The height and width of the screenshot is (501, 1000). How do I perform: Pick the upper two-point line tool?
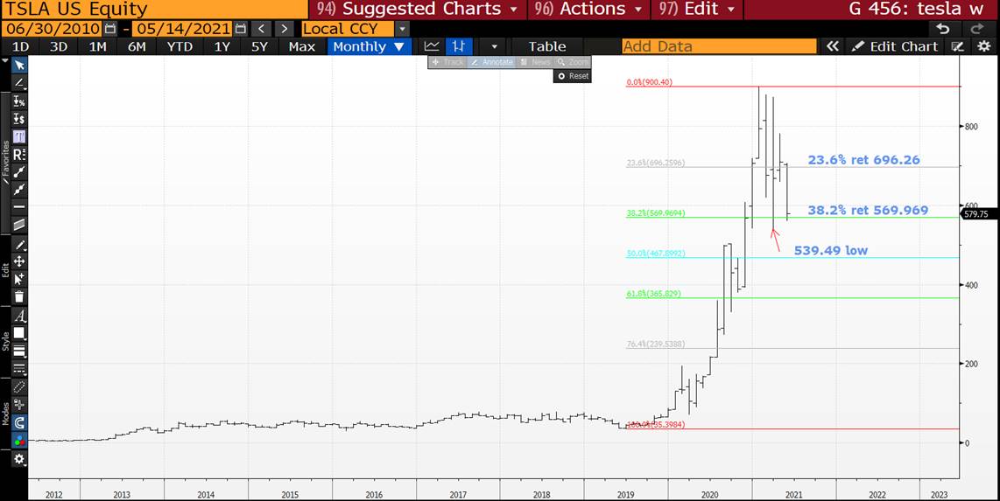click(x=20, y=172)
